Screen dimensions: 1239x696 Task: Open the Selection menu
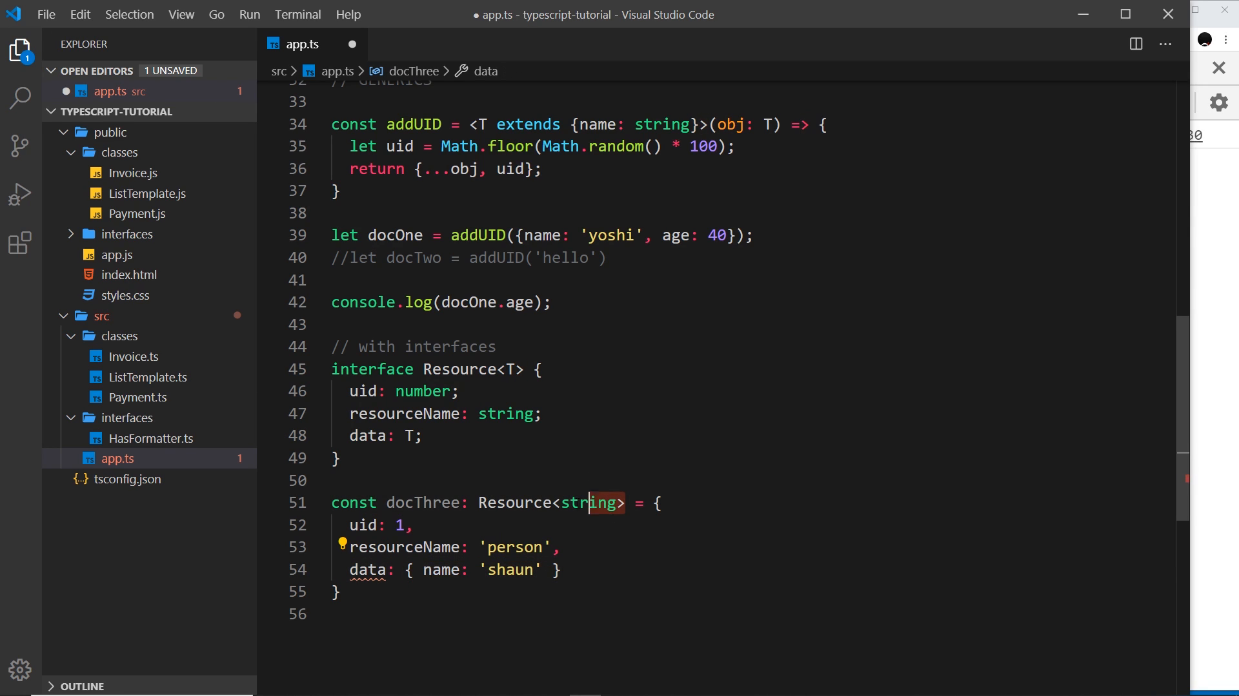point(129,14)
